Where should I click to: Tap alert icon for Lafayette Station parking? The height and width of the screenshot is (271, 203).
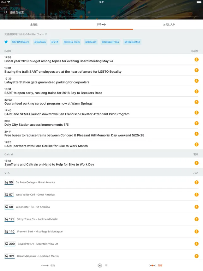(196, 81)
